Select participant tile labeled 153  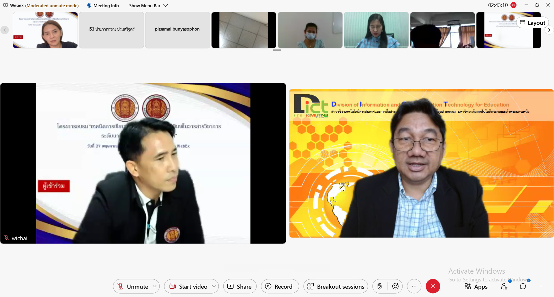[111, 30]
